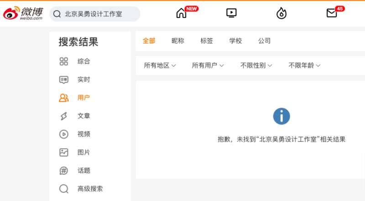Open the video TV icon in top bar
The height and width of the screenshot is (201, 365).
pyautogui.click(x=231, y=13)
